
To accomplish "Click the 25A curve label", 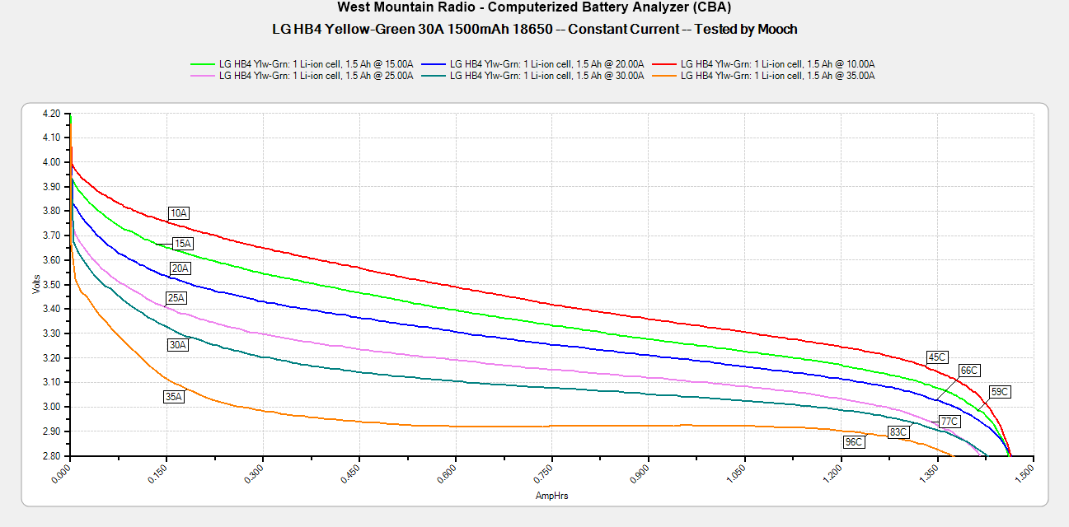I will [x=176, y=298].
